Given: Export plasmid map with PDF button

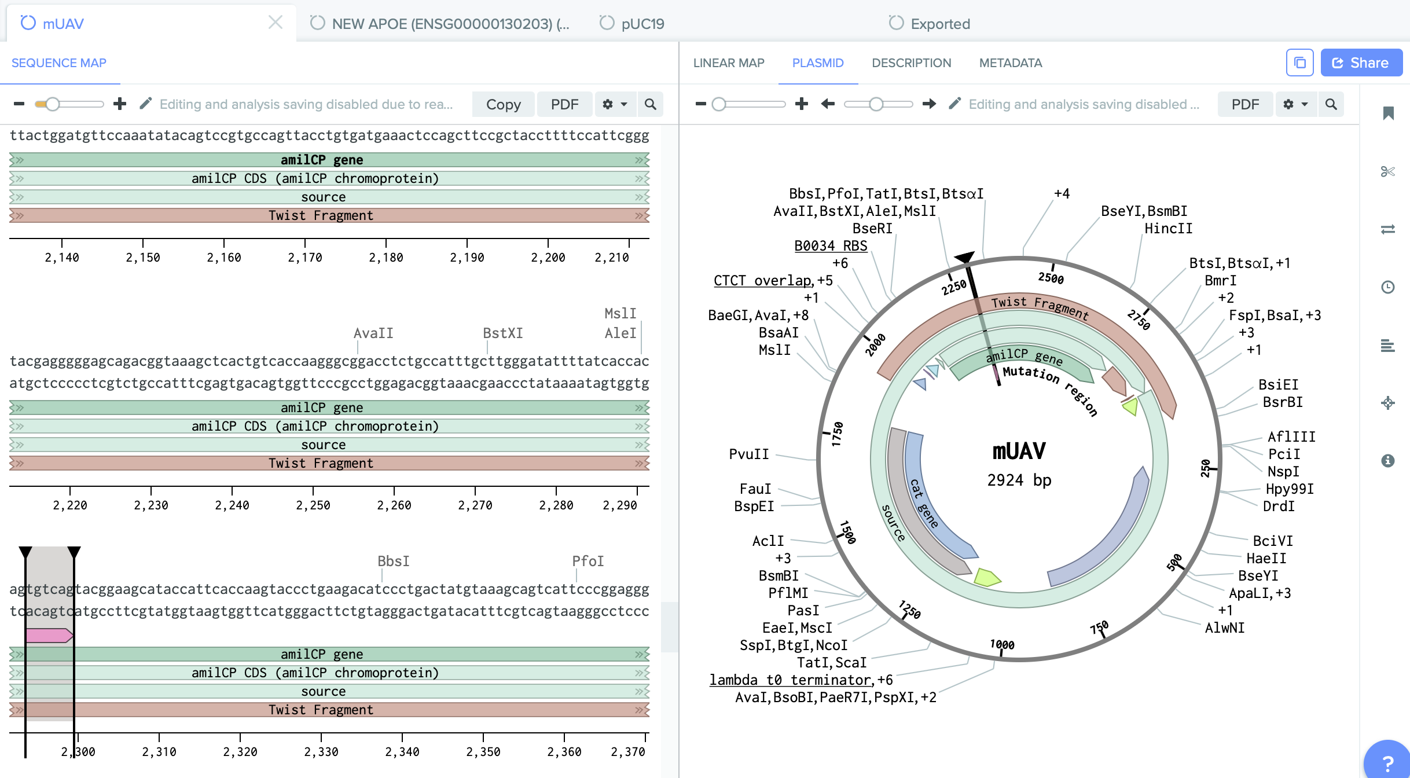Looking at the screenshot, I should (1245, 104).
